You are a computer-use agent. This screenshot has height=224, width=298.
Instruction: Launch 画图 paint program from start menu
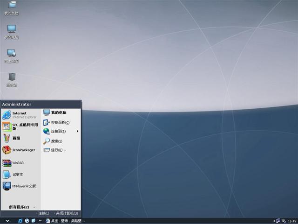(20, 138)
